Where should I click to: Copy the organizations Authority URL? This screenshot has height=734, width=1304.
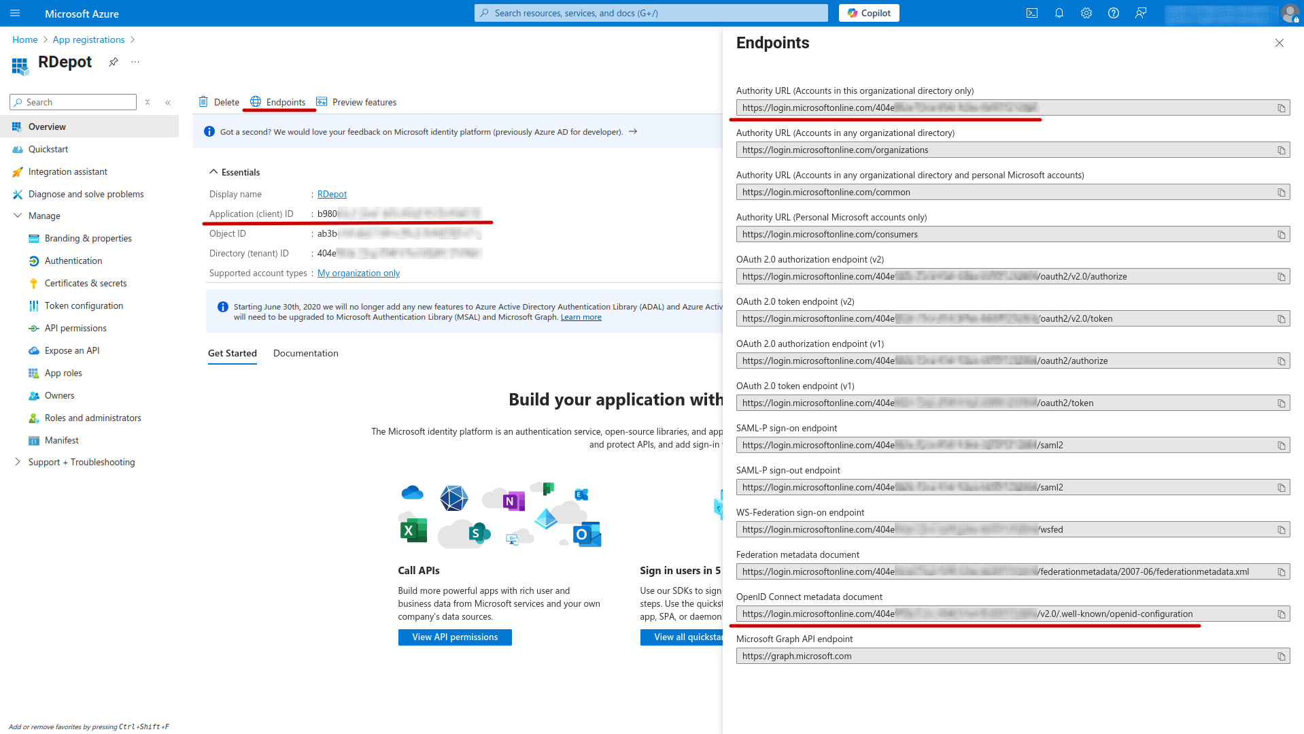coord(1281,150)
